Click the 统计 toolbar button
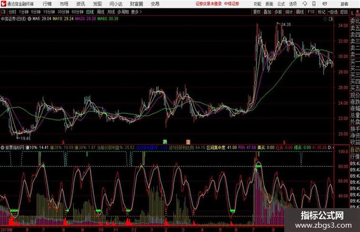Image resolution: width=360 pixels, height=232 pixels. point(289,12)
